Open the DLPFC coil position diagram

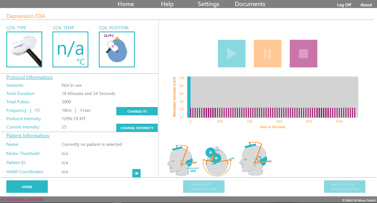117,49
